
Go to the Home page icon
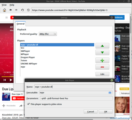pos(4,10)
